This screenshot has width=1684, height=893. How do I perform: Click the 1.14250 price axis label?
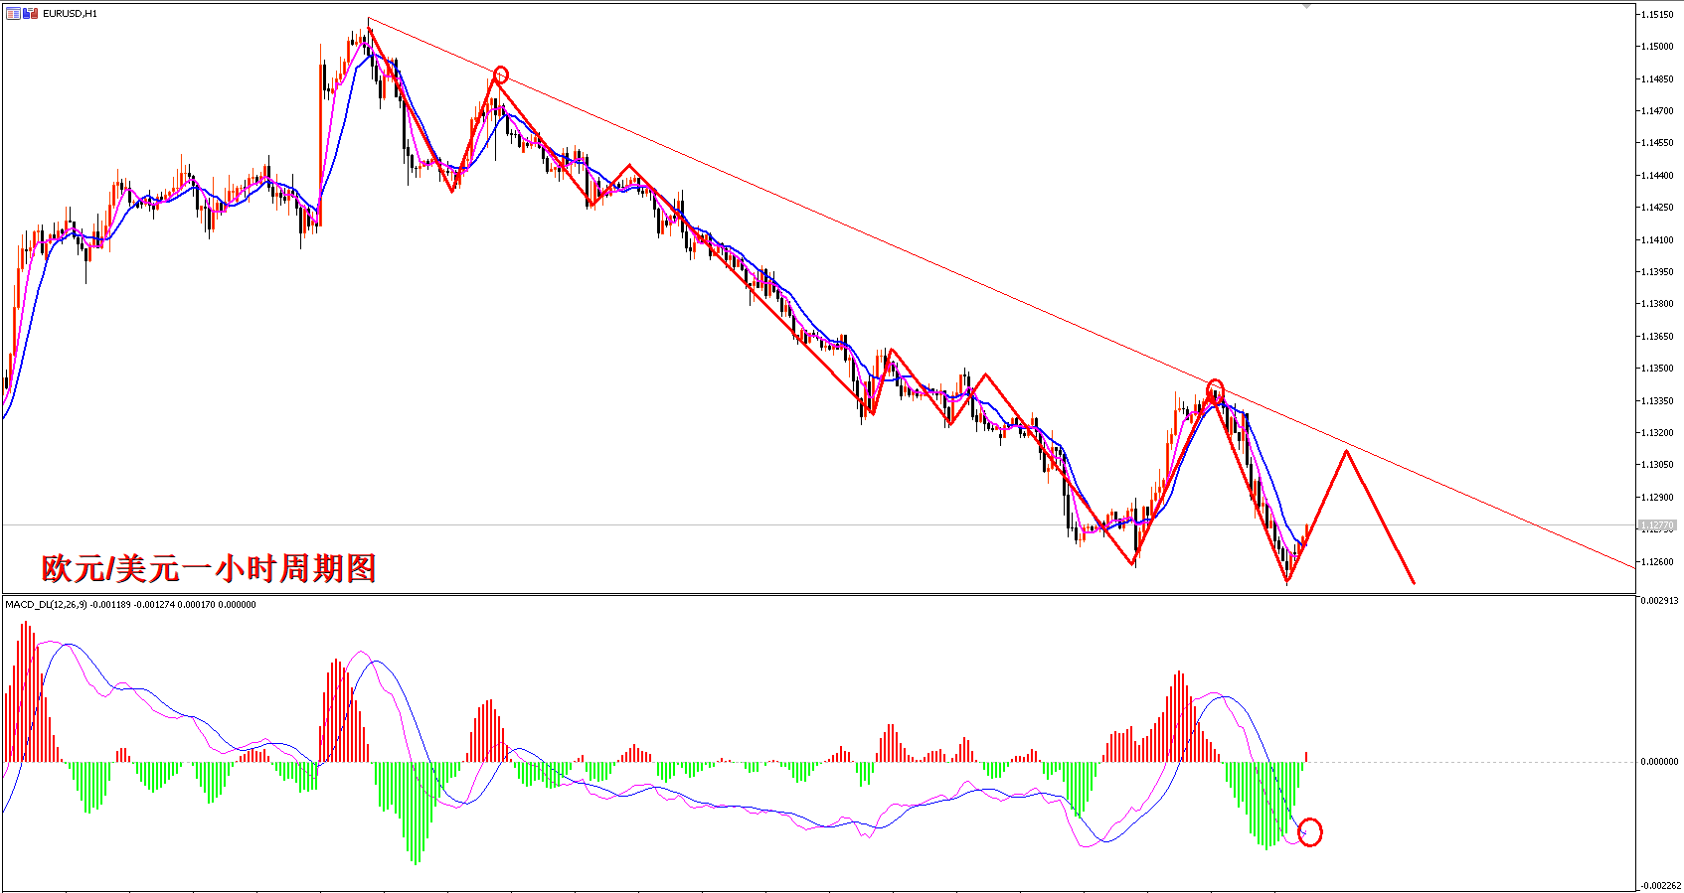pyautogui.click(x=1657, y=208)
